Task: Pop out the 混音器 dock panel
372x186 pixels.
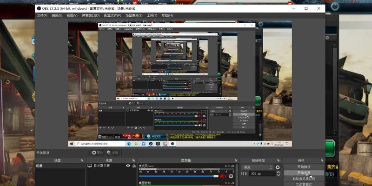Action: pyautogui.click(x=236, y=160)
